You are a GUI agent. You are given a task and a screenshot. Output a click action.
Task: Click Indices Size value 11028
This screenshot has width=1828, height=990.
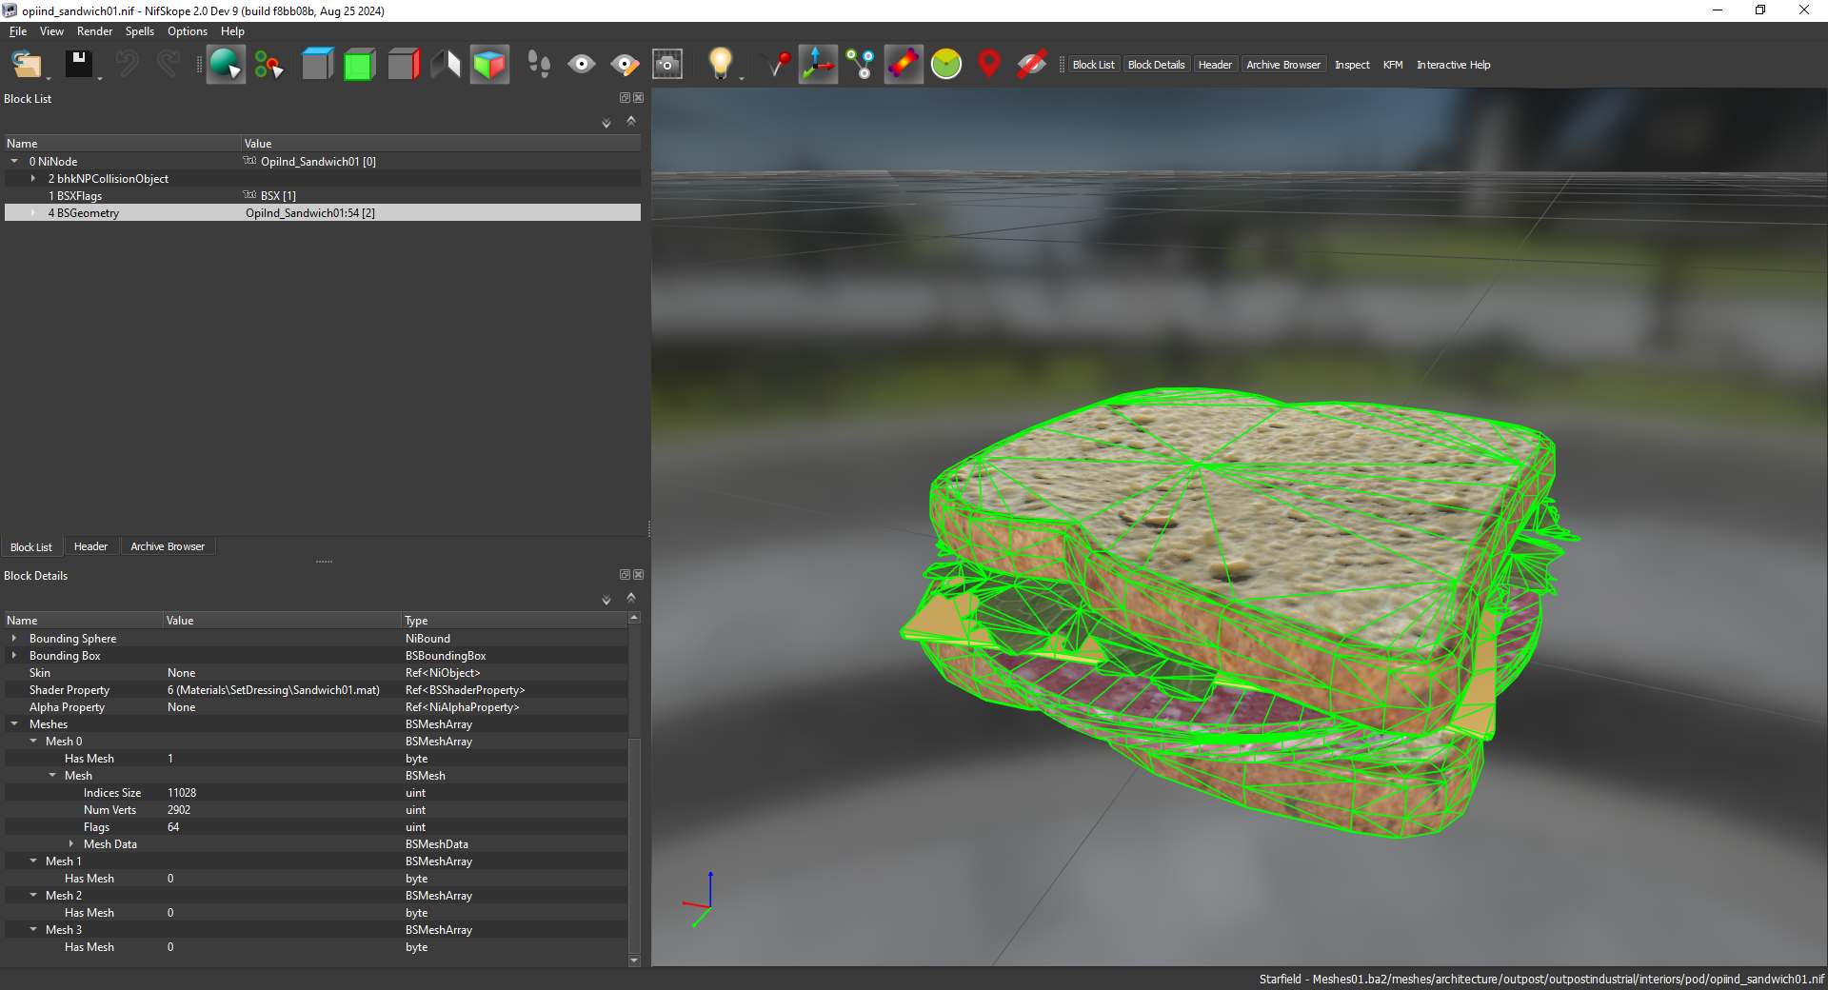coord(182,793)
